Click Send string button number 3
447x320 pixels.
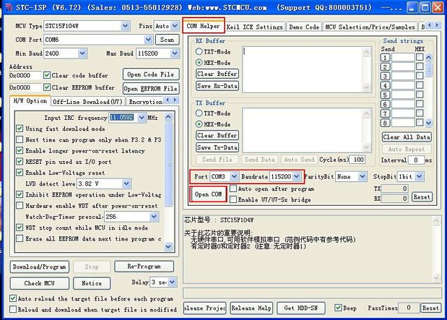385,76
